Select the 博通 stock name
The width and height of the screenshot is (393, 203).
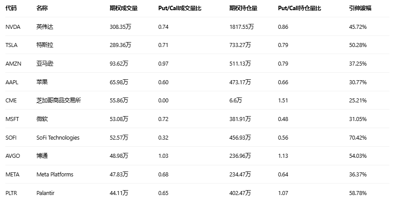click(x=42, y=156)
